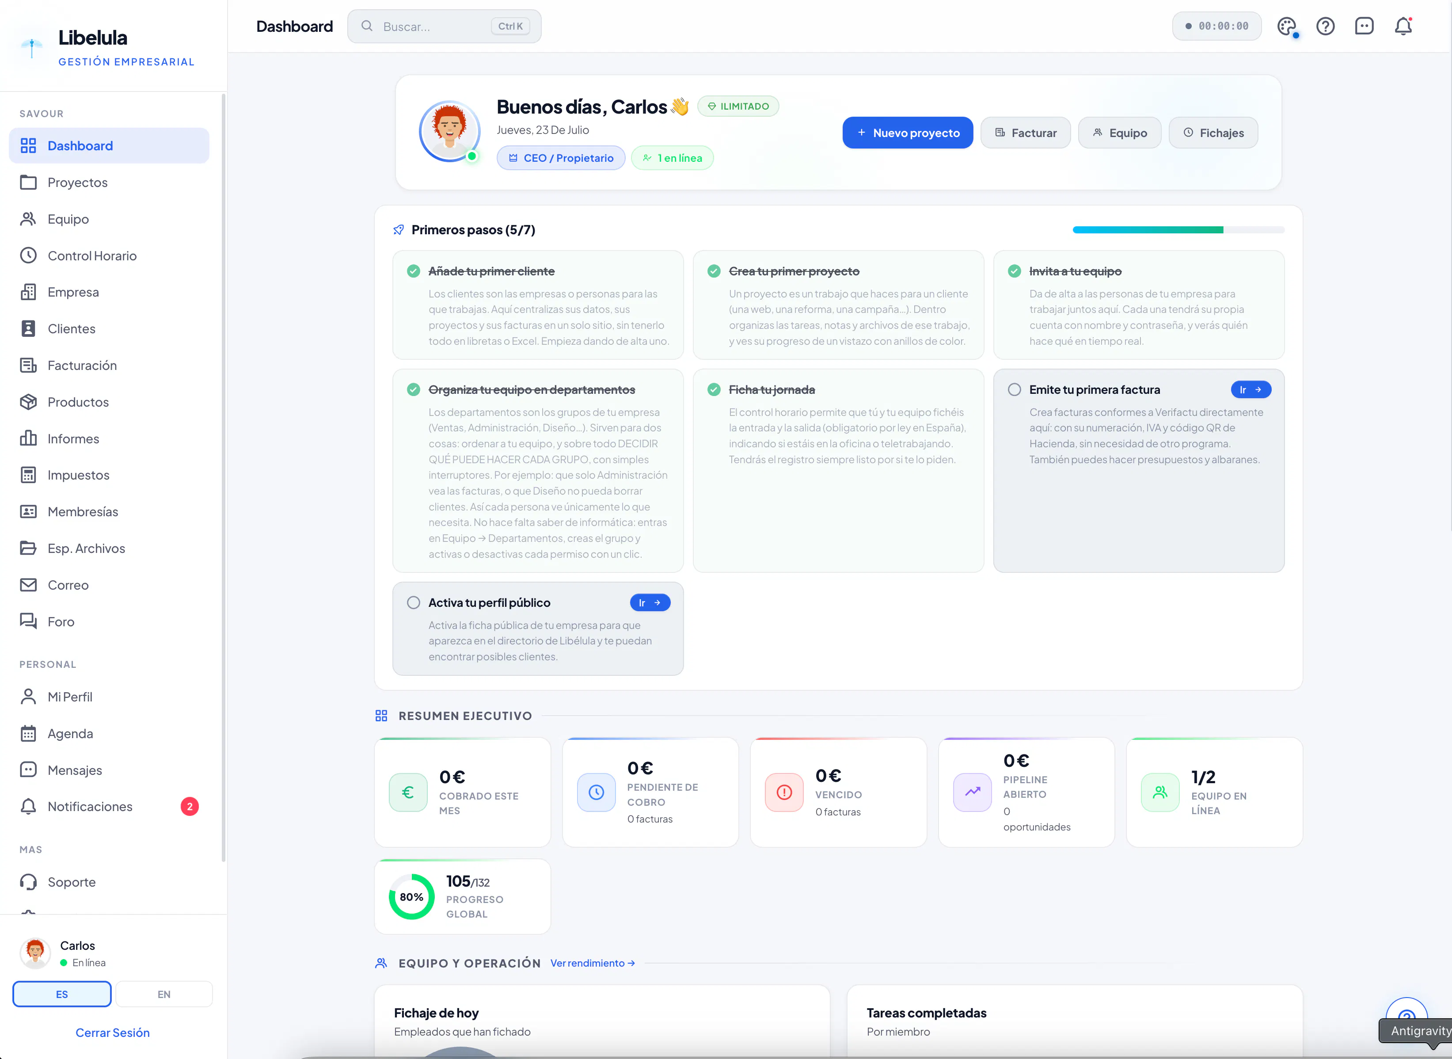Click the Impuestos calculator icon
1452x1059 pixels.
[x=28, y=475]
